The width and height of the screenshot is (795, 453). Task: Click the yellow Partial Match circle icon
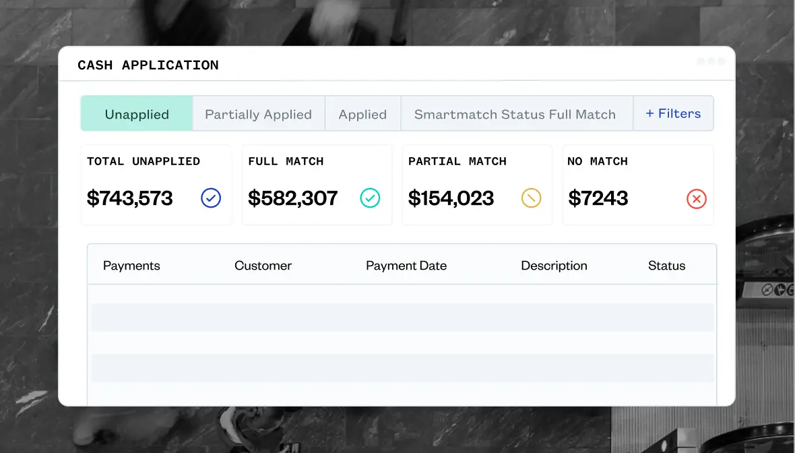coord(531,198)
